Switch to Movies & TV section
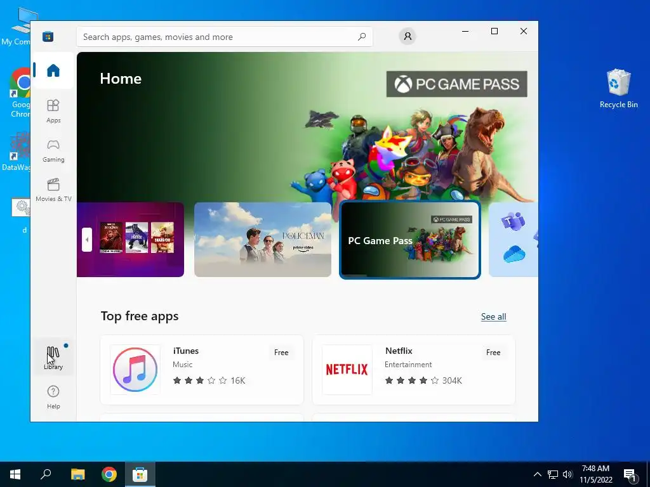 pos(53,190)
